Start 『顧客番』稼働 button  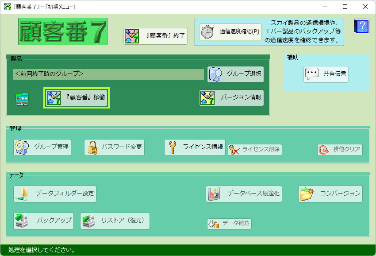pyautogui.click(x=77, y=98)
